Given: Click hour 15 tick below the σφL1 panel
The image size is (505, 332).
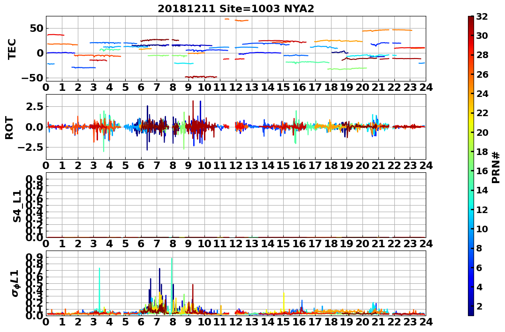Looking at the screenshot, I should coord(283,322).
